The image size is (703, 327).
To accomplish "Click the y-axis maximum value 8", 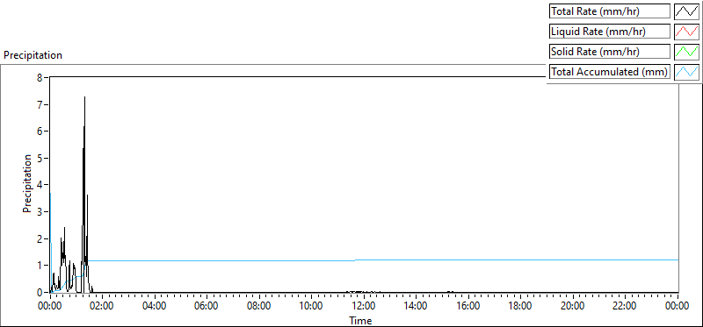I will (40, 77).
